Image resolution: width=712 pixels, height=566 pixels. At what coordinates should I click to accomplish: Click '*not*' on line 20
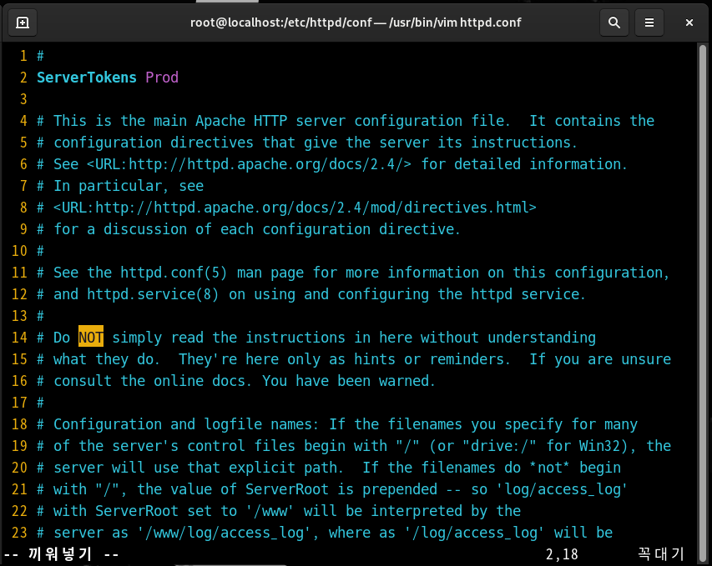pos(549,468)
